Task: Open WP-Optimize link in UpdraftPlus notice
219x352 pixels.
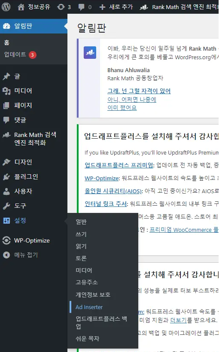Action: tap(101, 179)
